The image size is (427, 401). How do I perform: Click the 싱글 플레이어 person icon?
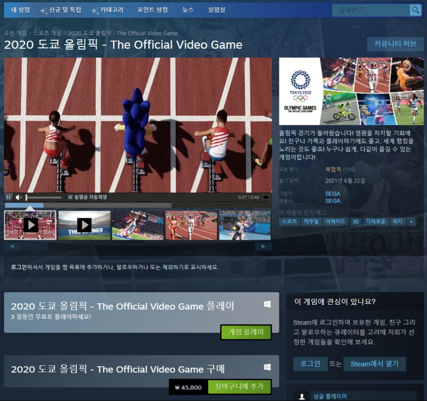[x=302, y=396]
